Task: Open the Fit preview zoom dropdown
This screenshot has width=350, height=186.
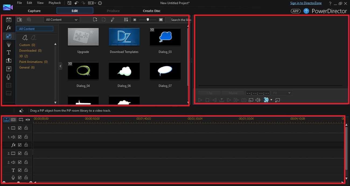Action: 282,93
